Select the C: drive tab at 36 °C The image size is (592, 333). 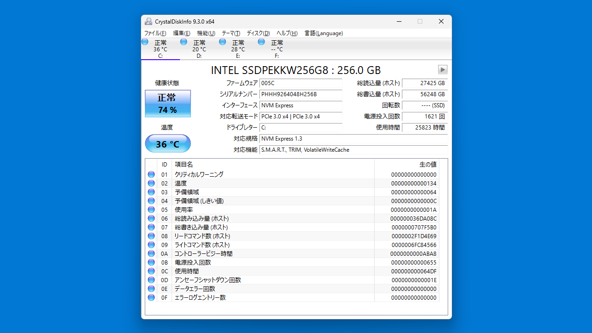(160, 49)
